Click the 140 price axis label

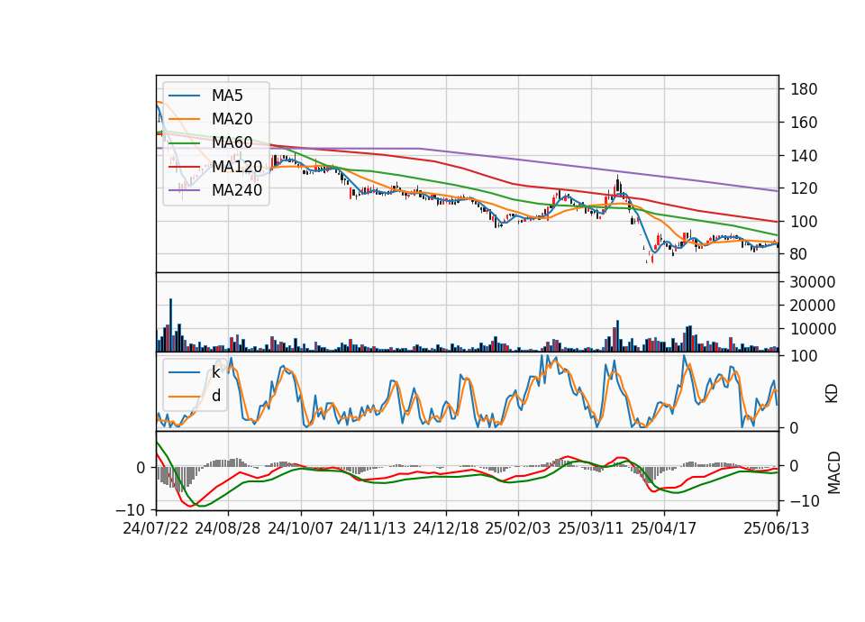[x=804, y=156]
